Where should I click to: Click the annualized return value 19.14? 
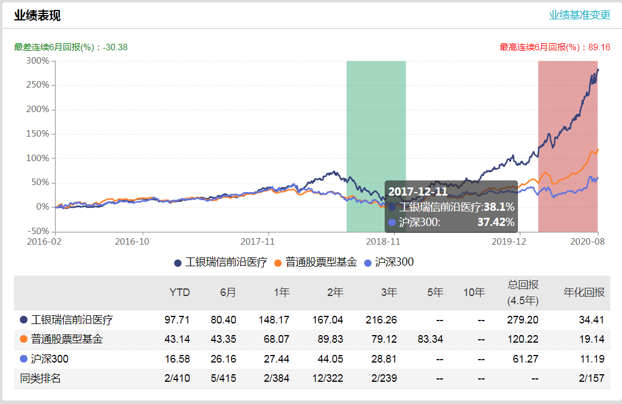(592, 339)
